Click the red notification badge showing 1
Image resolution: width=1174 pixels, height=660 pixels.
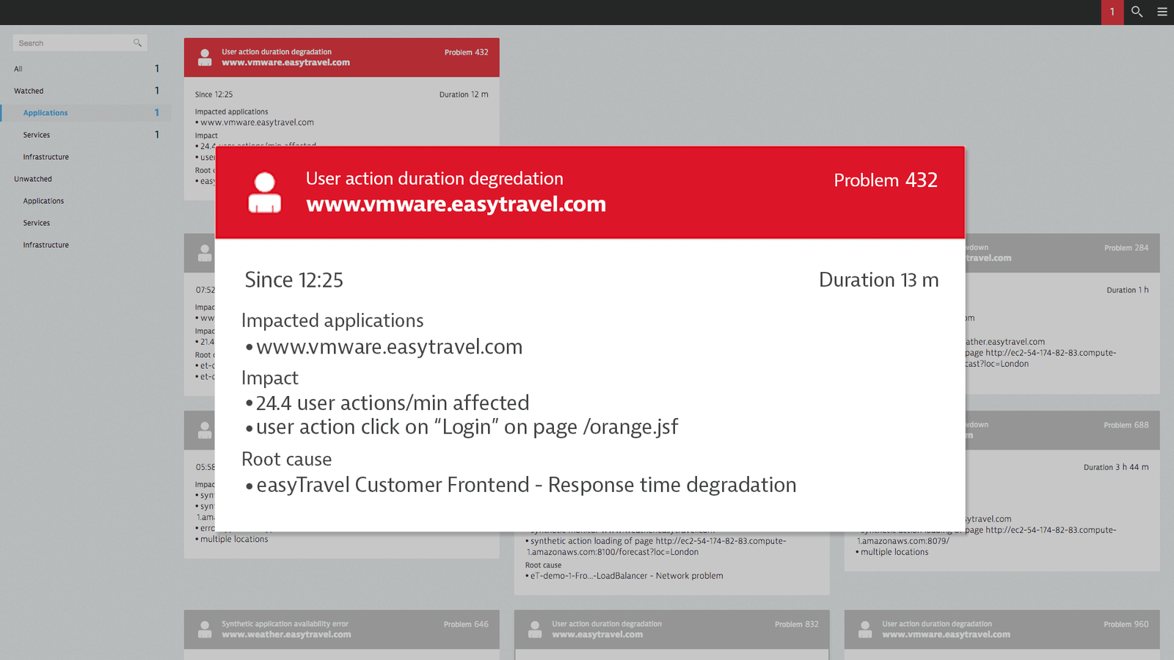click(1112, 12)
